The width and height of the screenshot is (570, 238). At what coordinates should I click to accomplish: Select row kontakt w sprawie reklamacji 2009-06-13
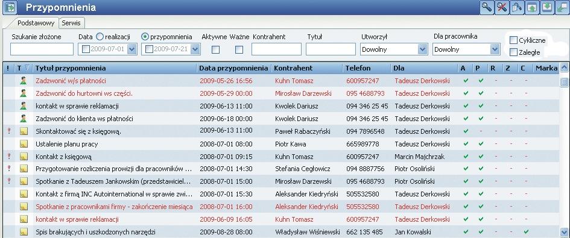pos(280,106)
